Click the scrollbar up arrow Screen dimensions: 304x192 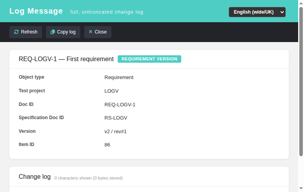point(301,3)
